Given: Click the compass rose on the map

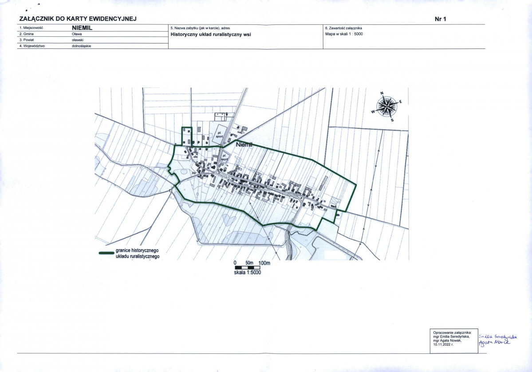Looking at the screenshot, I should click(x=387, y=106).
